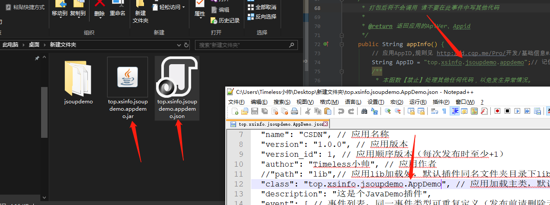
Task: Click Save All icon in Notepad++ toolbar
Action: click(x=265, y=111)
